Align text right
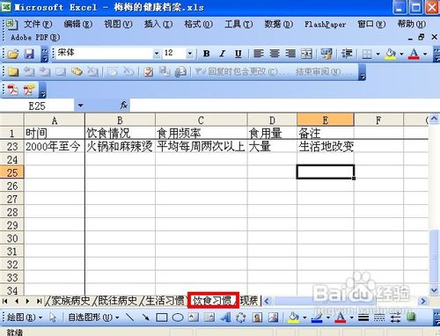Image resolution: width=440 pixels, height=336 pixels. pos(290,54)
